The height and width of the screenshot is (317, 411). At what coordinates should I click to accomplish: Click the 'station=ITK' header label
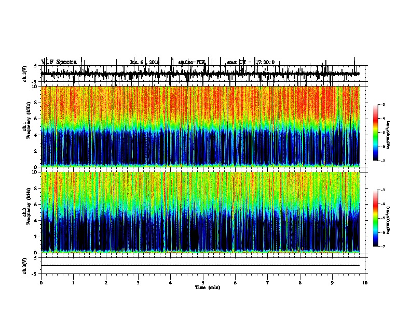coord(192,62)
